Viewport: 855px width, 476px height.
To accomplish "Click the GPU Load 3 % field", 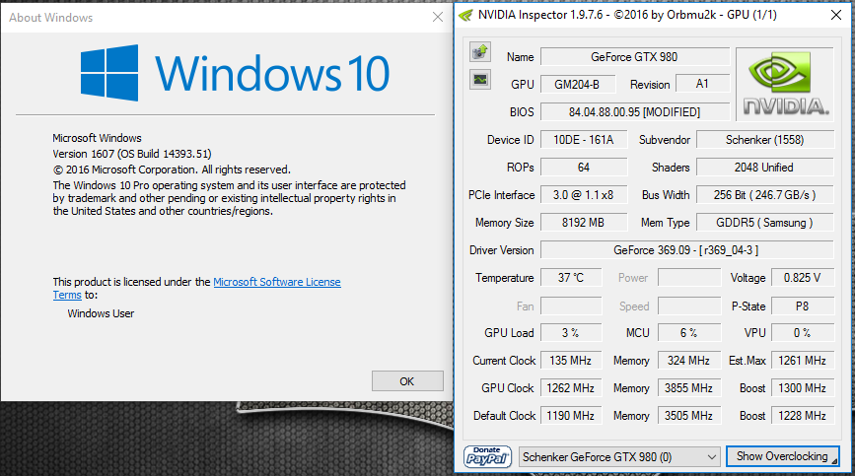I will tap(571, 333).
